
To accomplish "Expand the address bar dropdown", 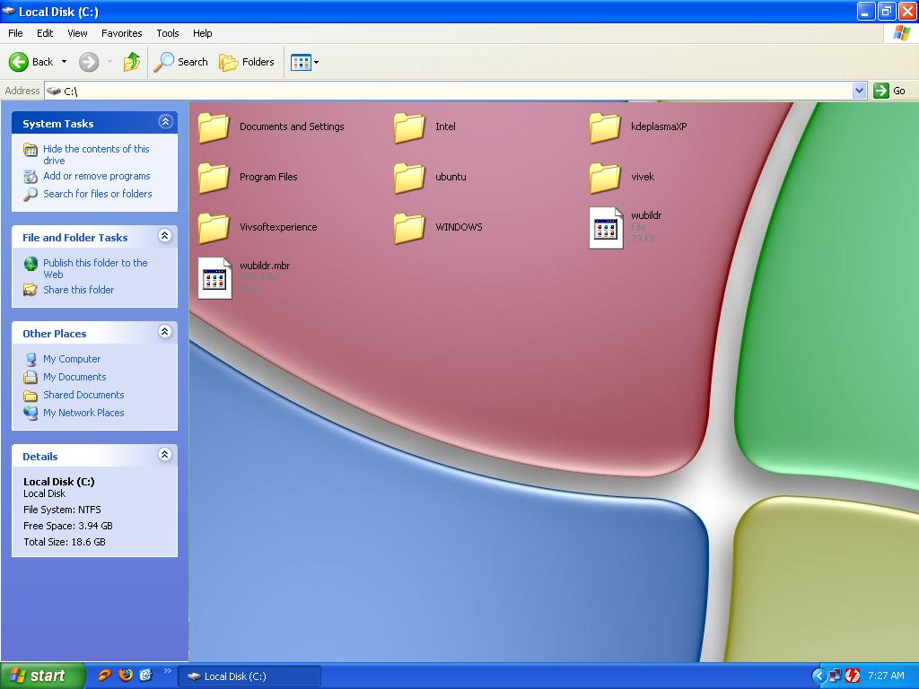I will [x=859, y=91].
